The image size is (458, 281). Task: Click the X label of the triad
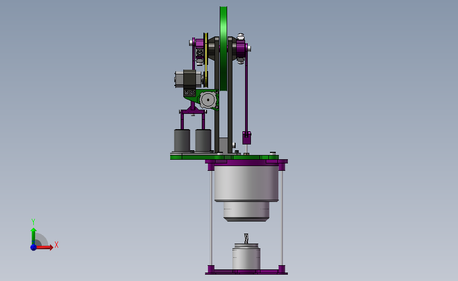click(57, 245)
